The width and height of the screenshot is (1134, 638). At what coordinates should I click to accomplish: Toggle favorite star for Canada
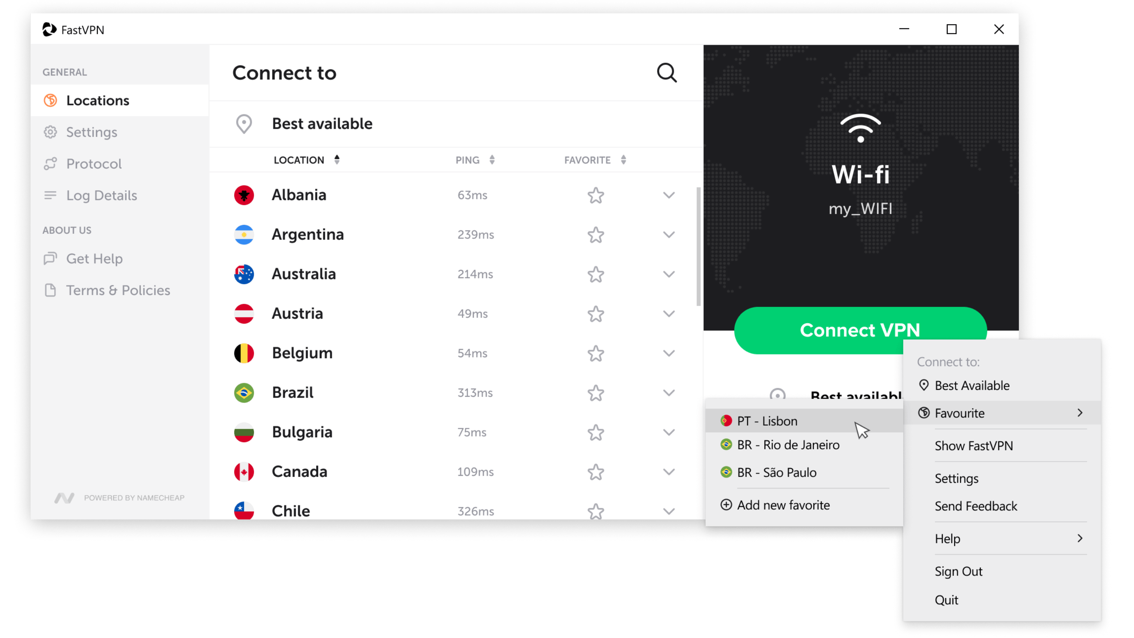pos(596,471)
